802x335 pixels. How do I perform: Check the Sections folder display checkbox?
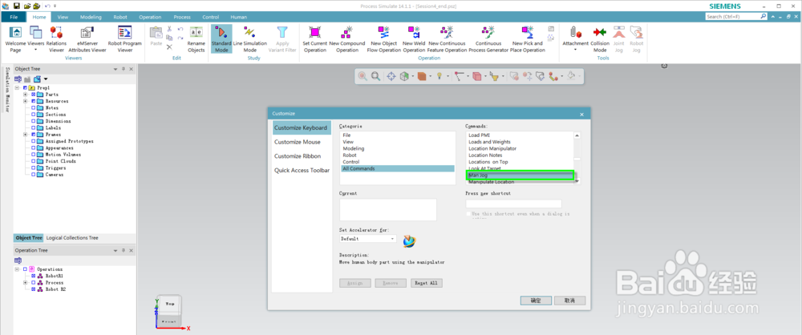pyautogui.click(x=33, y=115)
